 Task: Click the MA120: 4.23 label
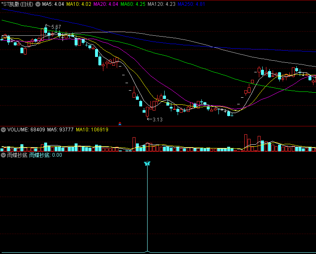click(x=161, y=4)
